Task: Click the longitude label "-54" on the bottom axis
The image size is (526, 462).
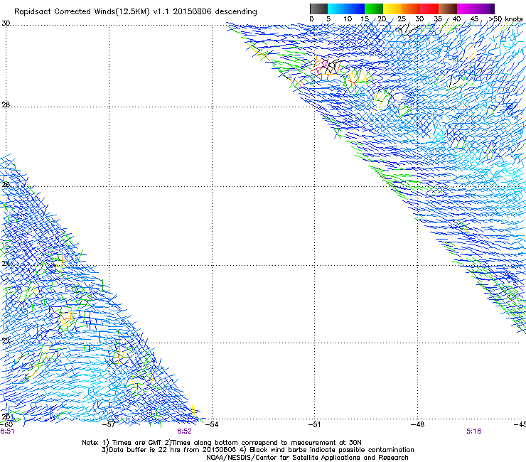Action: [x=212, y=424]
